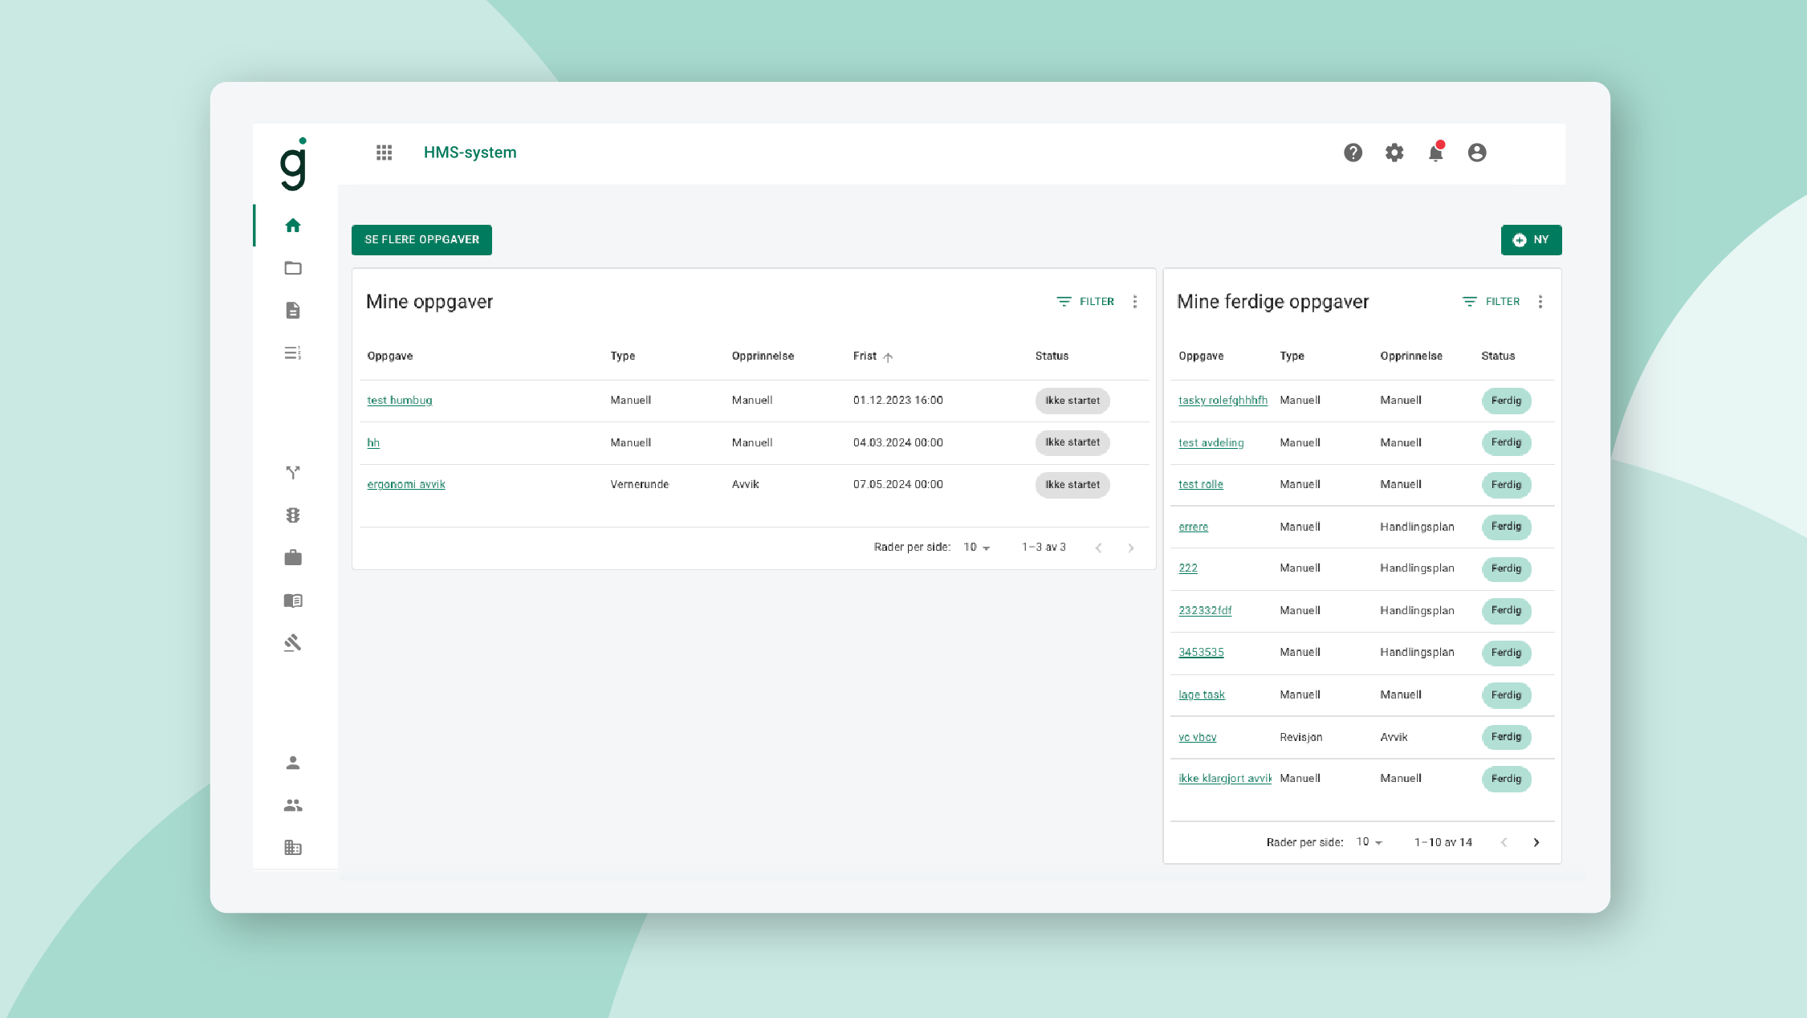Open settings via the gear icon
This screenshot has width=1807, height=1018.
pos(1394,153)
